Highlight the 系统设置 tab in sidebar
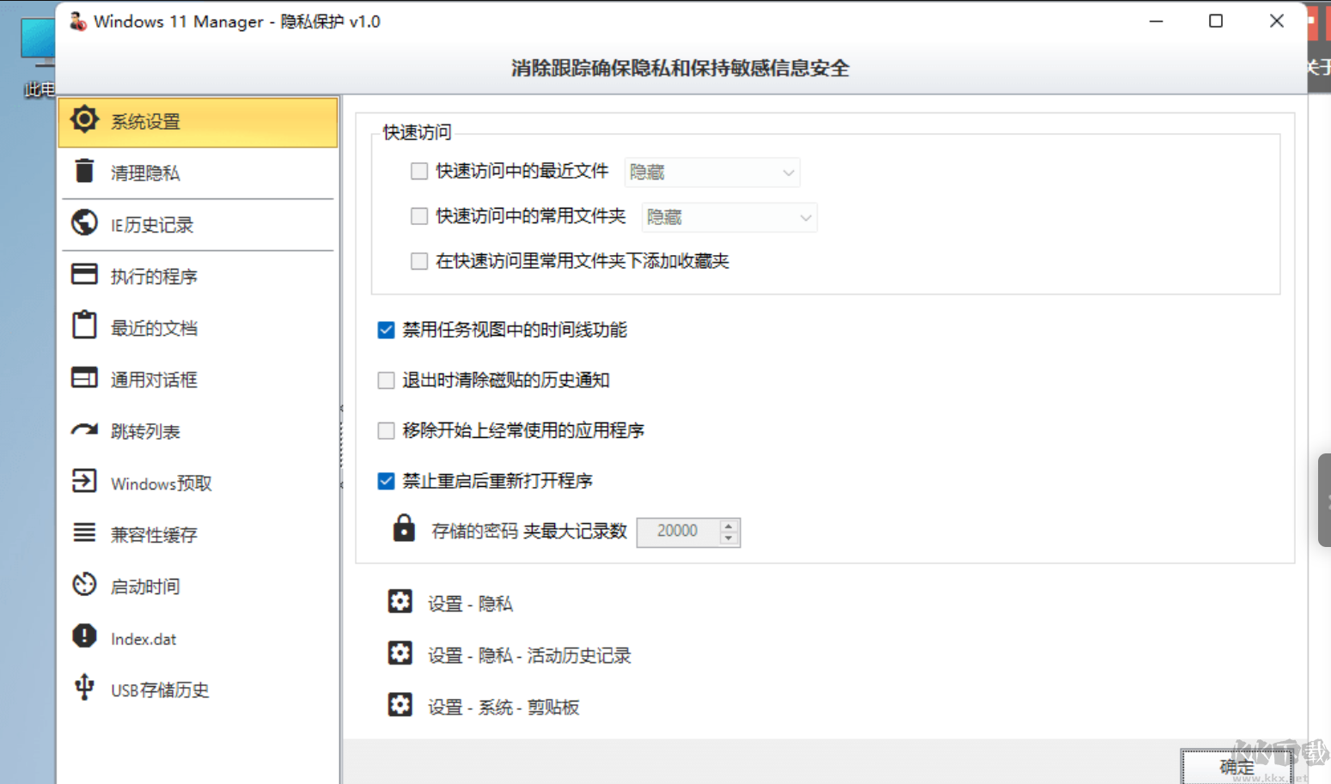Screen dimensions: 1331x784 143,121
